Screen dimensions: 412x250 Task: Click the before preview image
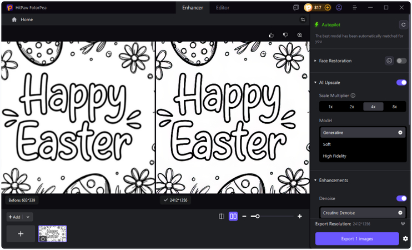[78, 118]
